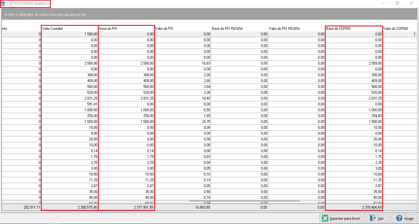Image resolution: width=419 pixels, height=224 pixels.
Task: Close the CST PIS/COFINS Analítico window
Action: pos(411,3)
